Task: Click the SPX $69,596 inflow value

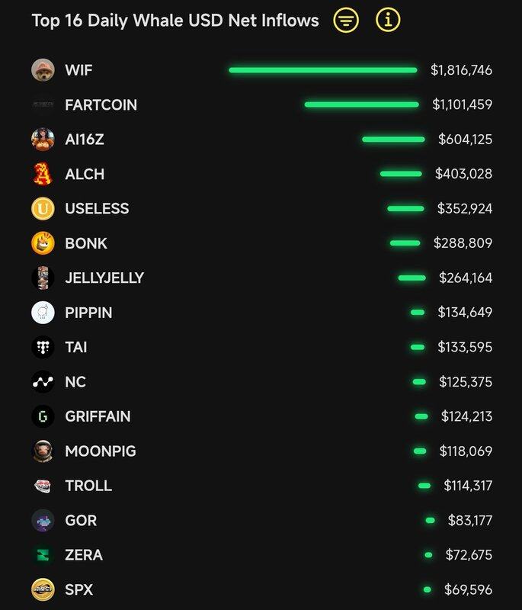Action: [467, 589]
